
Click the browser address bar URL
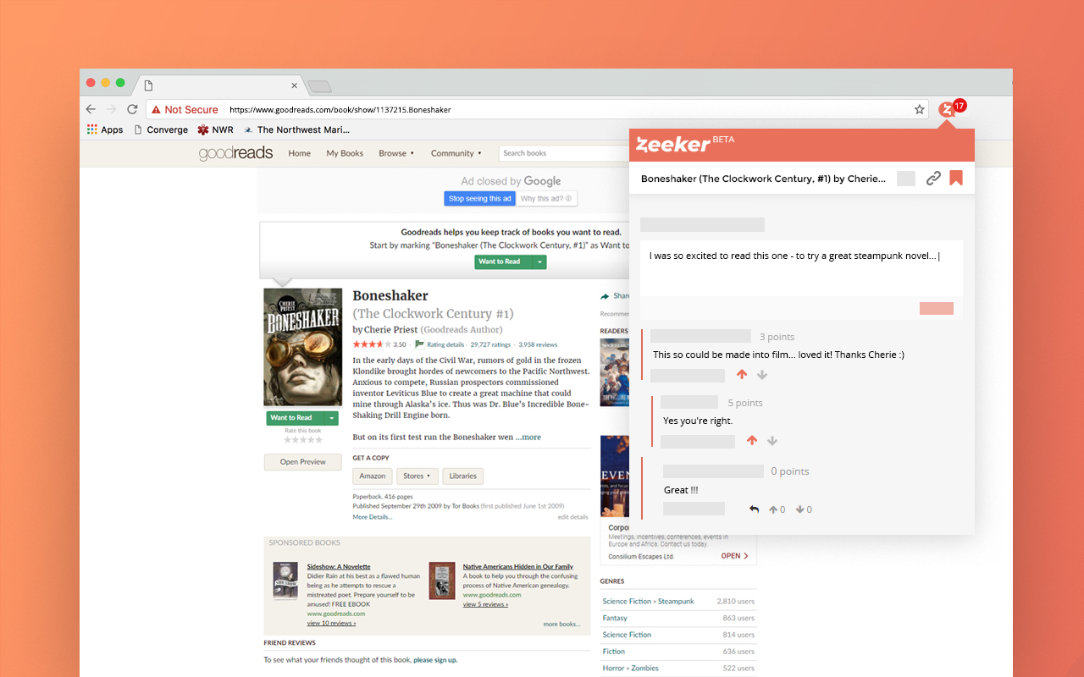pos(340,110)
